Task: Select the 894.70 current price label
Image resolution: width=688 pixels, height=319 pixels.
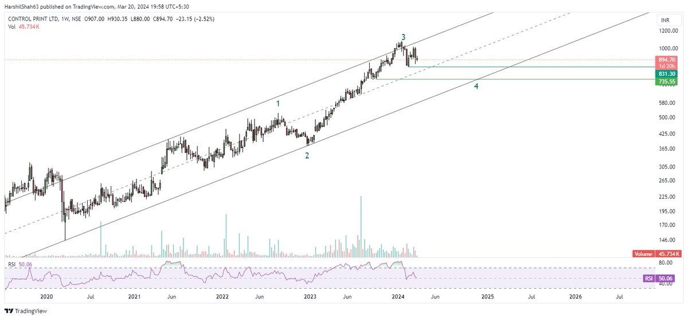Action: click(667, 60)
